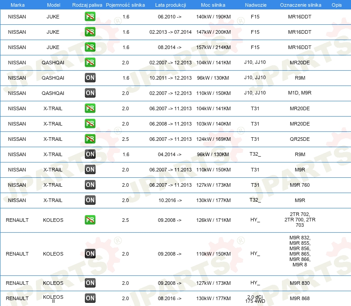Click the M9R 832, M9R 855 engine codes cell
351x306 pixels.
point(300,251)
